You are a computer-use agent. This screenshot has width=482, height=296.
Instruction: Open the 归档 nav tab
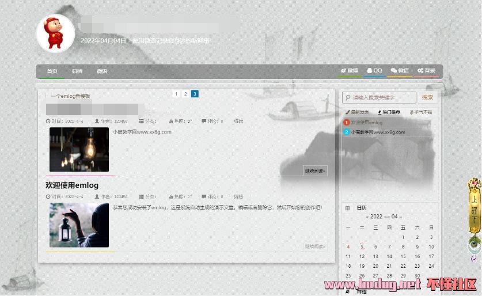click(x=77, y=71)
